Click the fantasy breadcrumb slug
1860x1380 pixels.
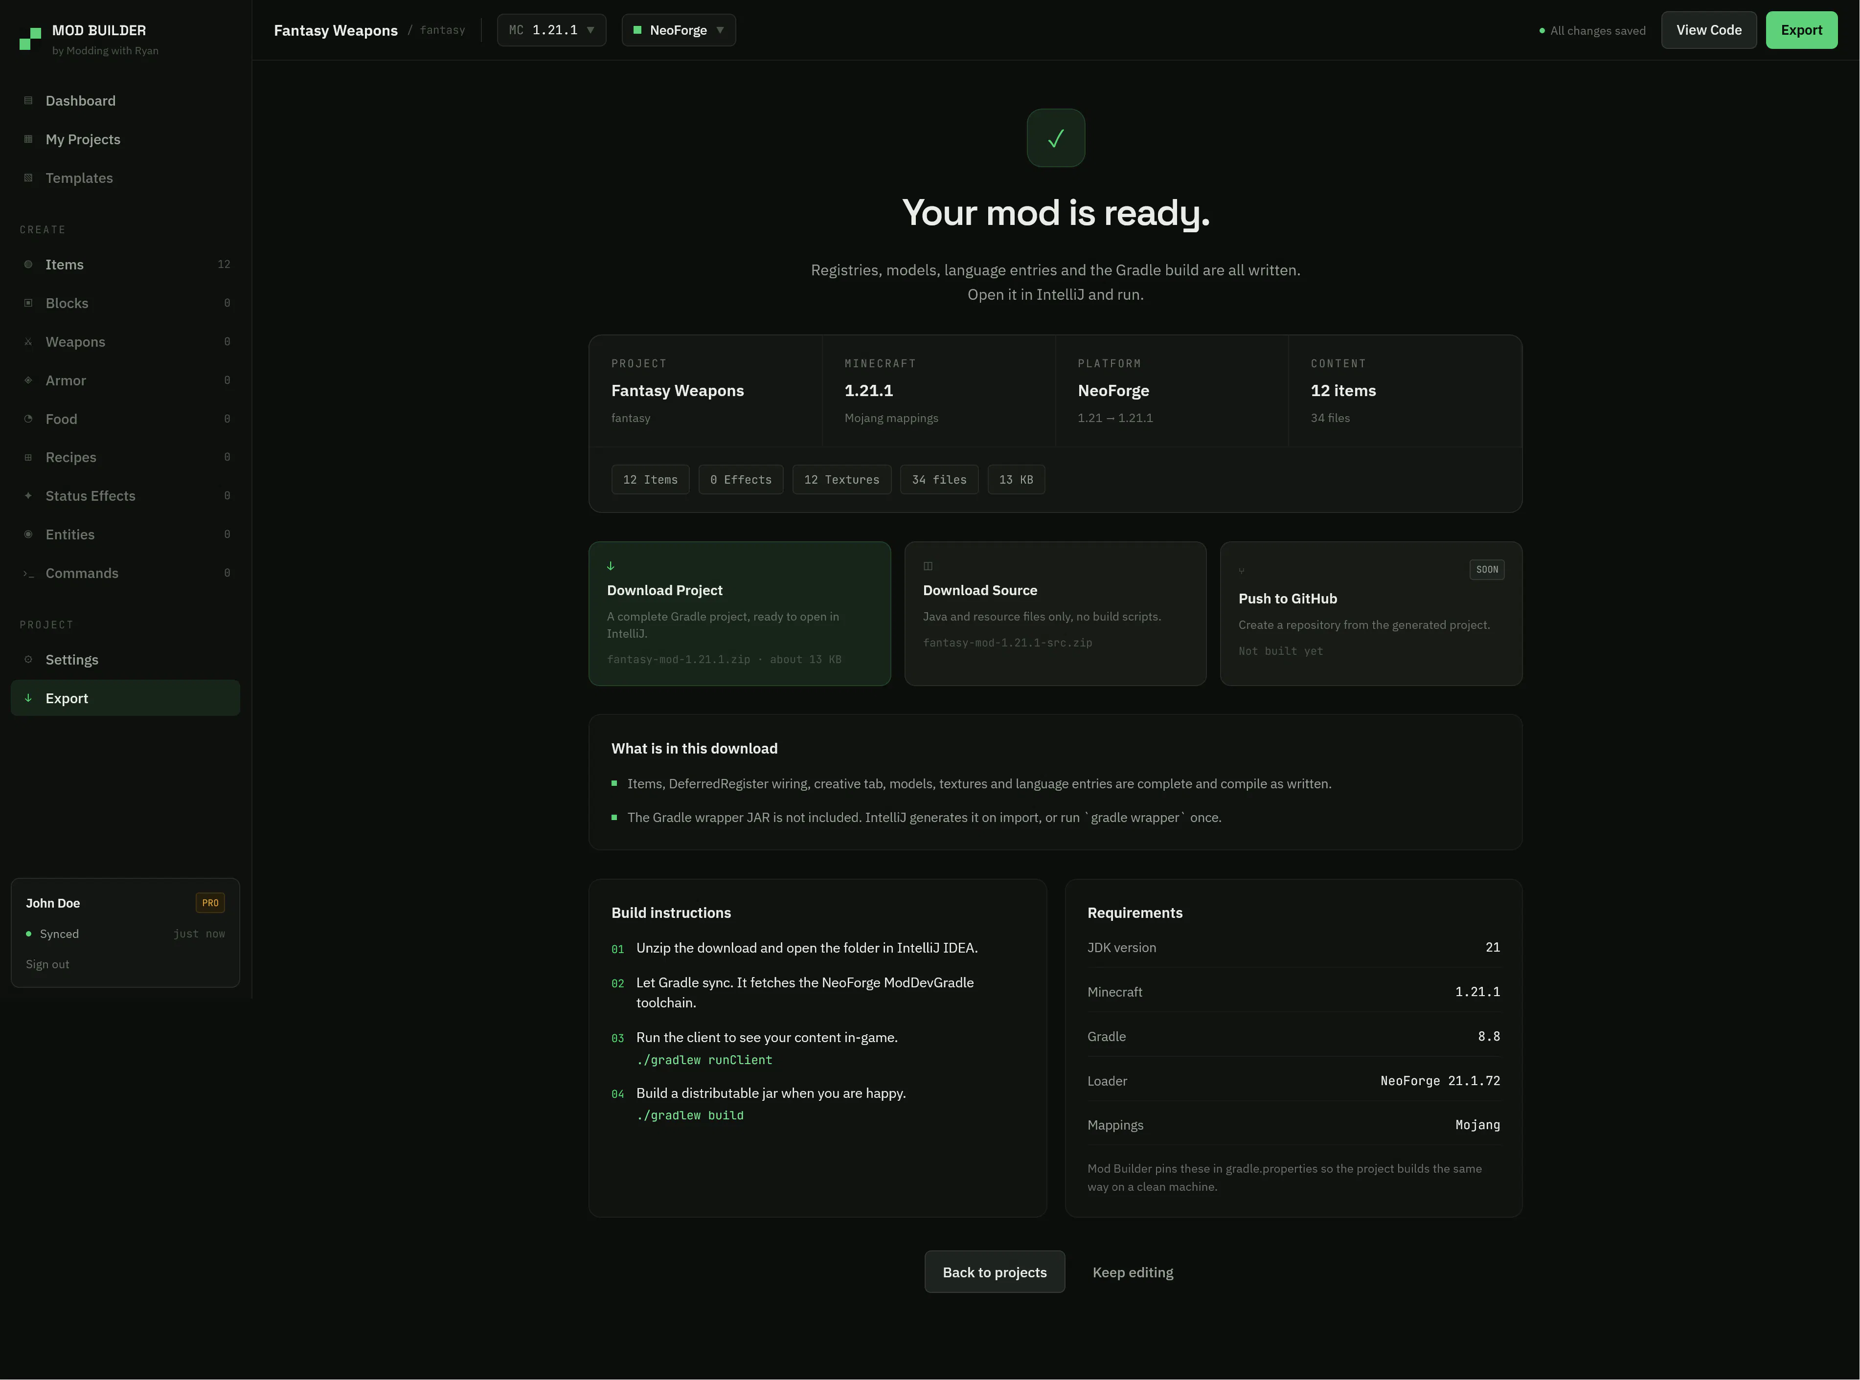(x=442, y=30)
